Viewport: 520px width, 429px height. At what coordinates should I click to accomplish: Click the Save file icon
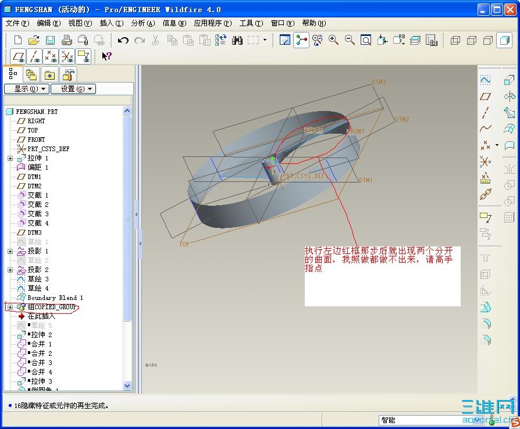point(50,40)
